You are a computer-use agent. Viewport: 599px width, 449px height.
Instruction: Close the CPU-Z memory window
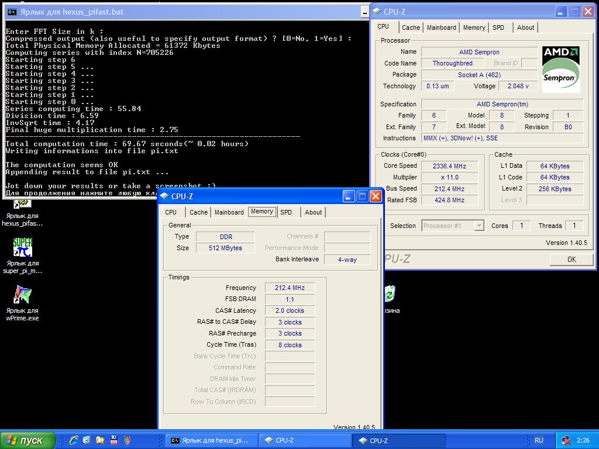376,196
